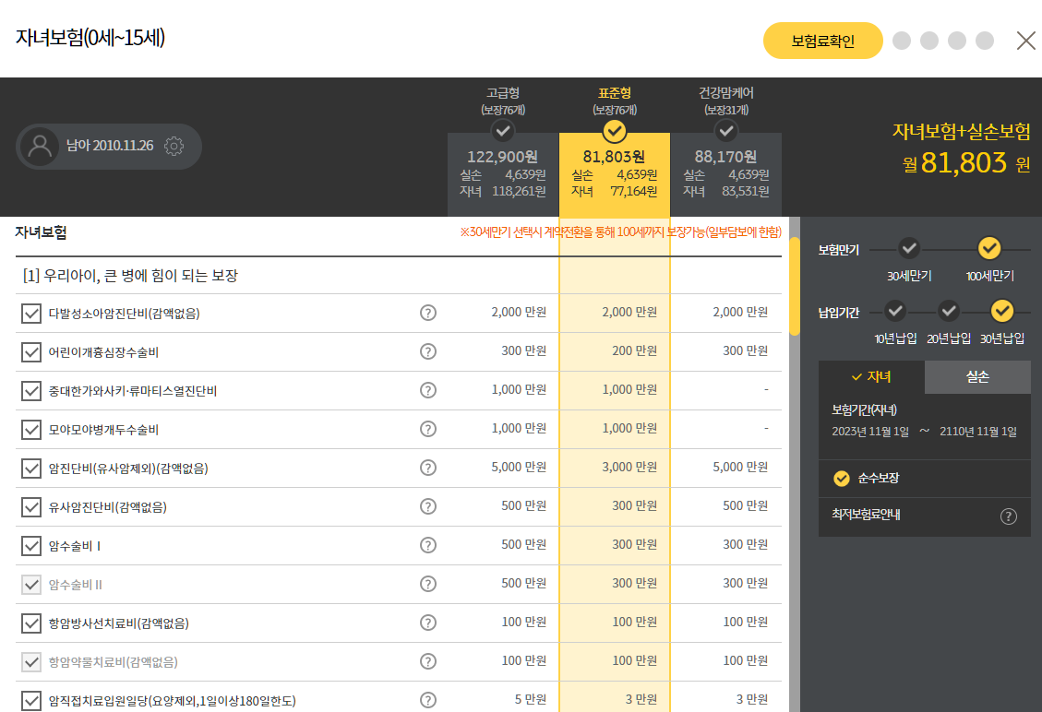Select 100세만기 insurance maturity option
Image resolution: width=1042 pixels, height=712 pixels.
[x=989, y=248]
